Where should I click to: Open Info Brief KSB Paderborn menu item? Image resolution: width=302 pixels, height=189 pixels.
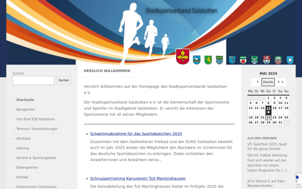36,119
